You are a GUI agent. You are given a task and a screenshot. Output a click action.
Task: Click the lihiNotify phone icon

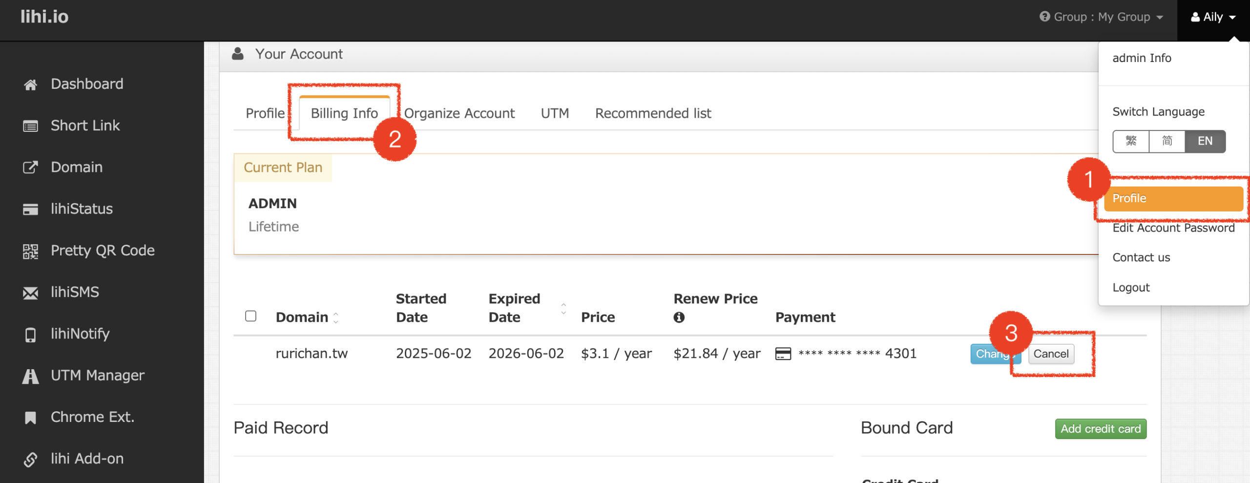(x=30, y=335)
